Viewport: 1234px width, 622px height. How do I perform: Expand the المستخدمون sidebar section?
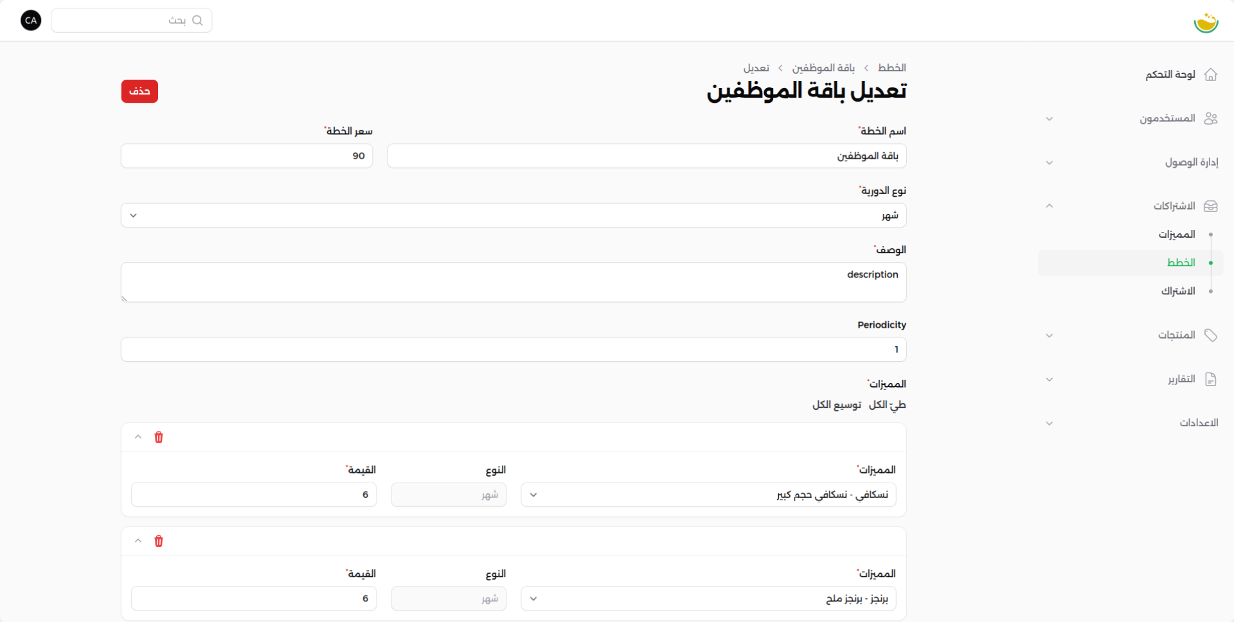pos(1050,119)
